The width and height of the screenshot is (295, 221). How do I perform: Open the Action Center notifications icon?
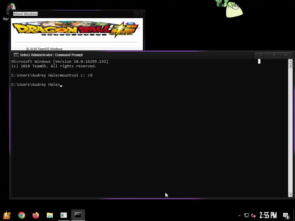click(x=286, y=216)
